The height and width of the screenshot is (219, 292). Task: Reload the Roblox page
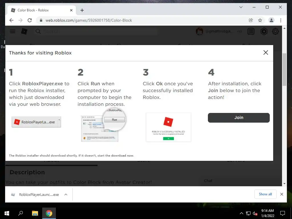30,20
